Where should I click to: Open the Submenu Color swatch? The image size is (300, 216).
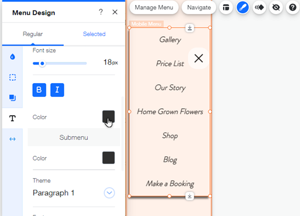[109, 157]
